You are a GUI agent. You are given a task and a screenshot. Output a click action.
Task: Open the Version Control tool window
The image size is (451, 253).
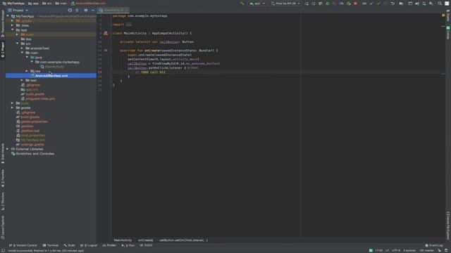tap(23, 245)
